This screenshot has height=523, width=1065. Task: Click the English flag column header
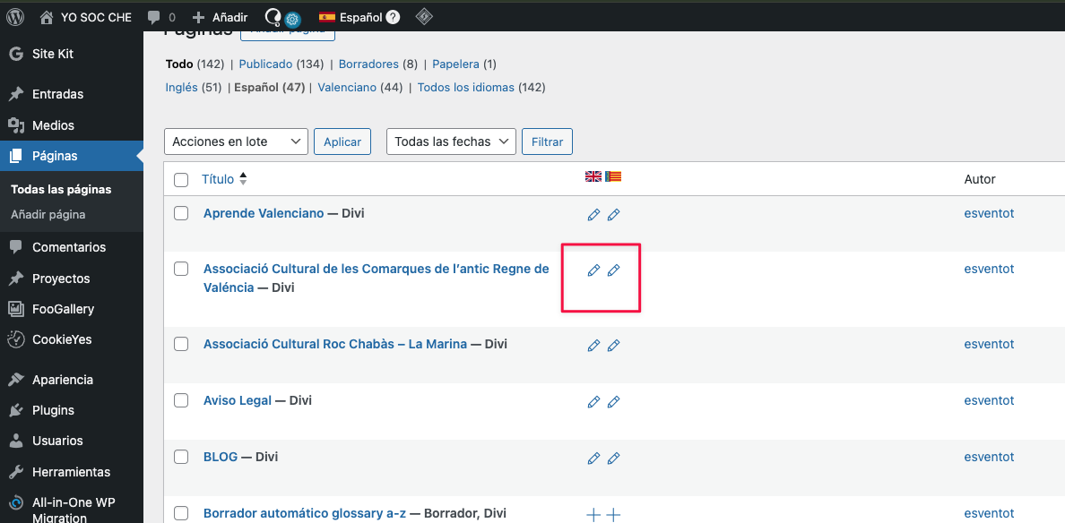[593, 177]
